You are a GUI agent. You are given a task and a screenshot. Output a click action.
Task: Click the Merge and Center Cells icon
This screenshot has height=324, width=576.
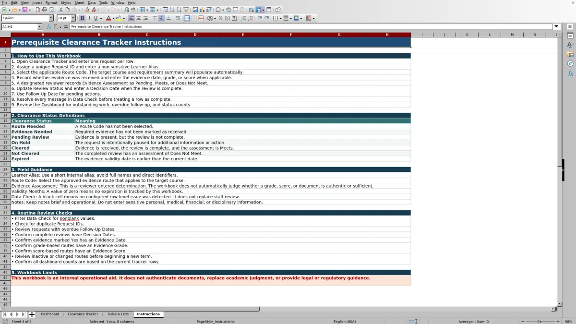[187, 18]
